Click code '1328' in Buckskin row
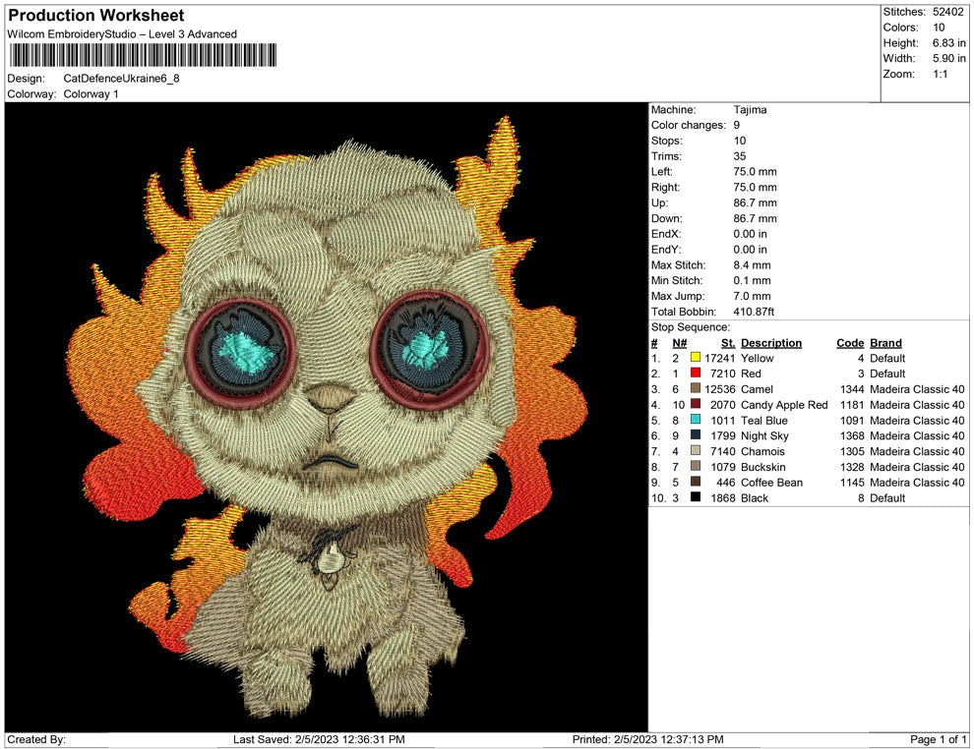Viewport: 974px width, 749px height. (852, 467)
